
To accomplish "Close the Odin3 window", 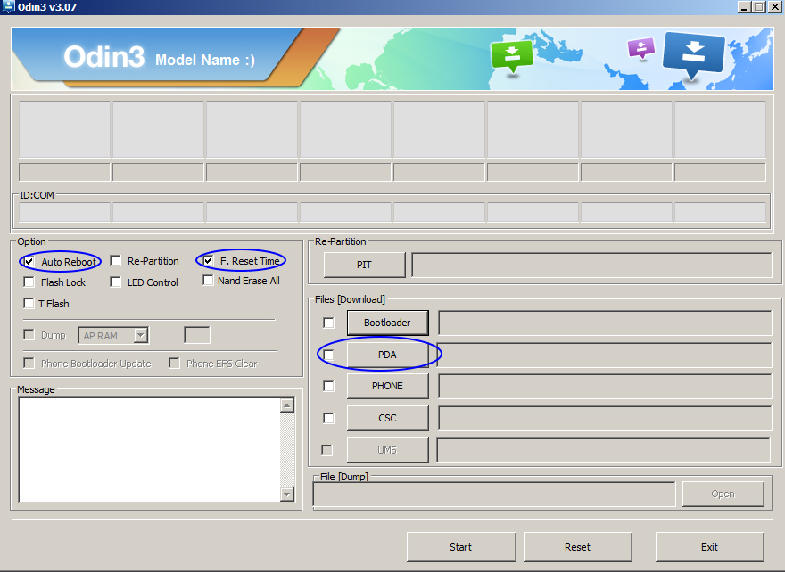I will click(x=774, y=7).
